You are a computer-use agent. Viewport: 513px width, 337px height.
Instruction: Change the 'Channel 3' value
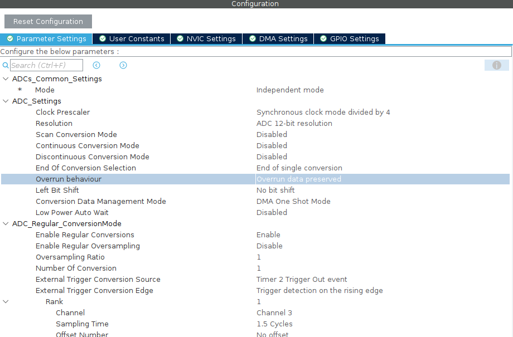(x=274, y=312)
